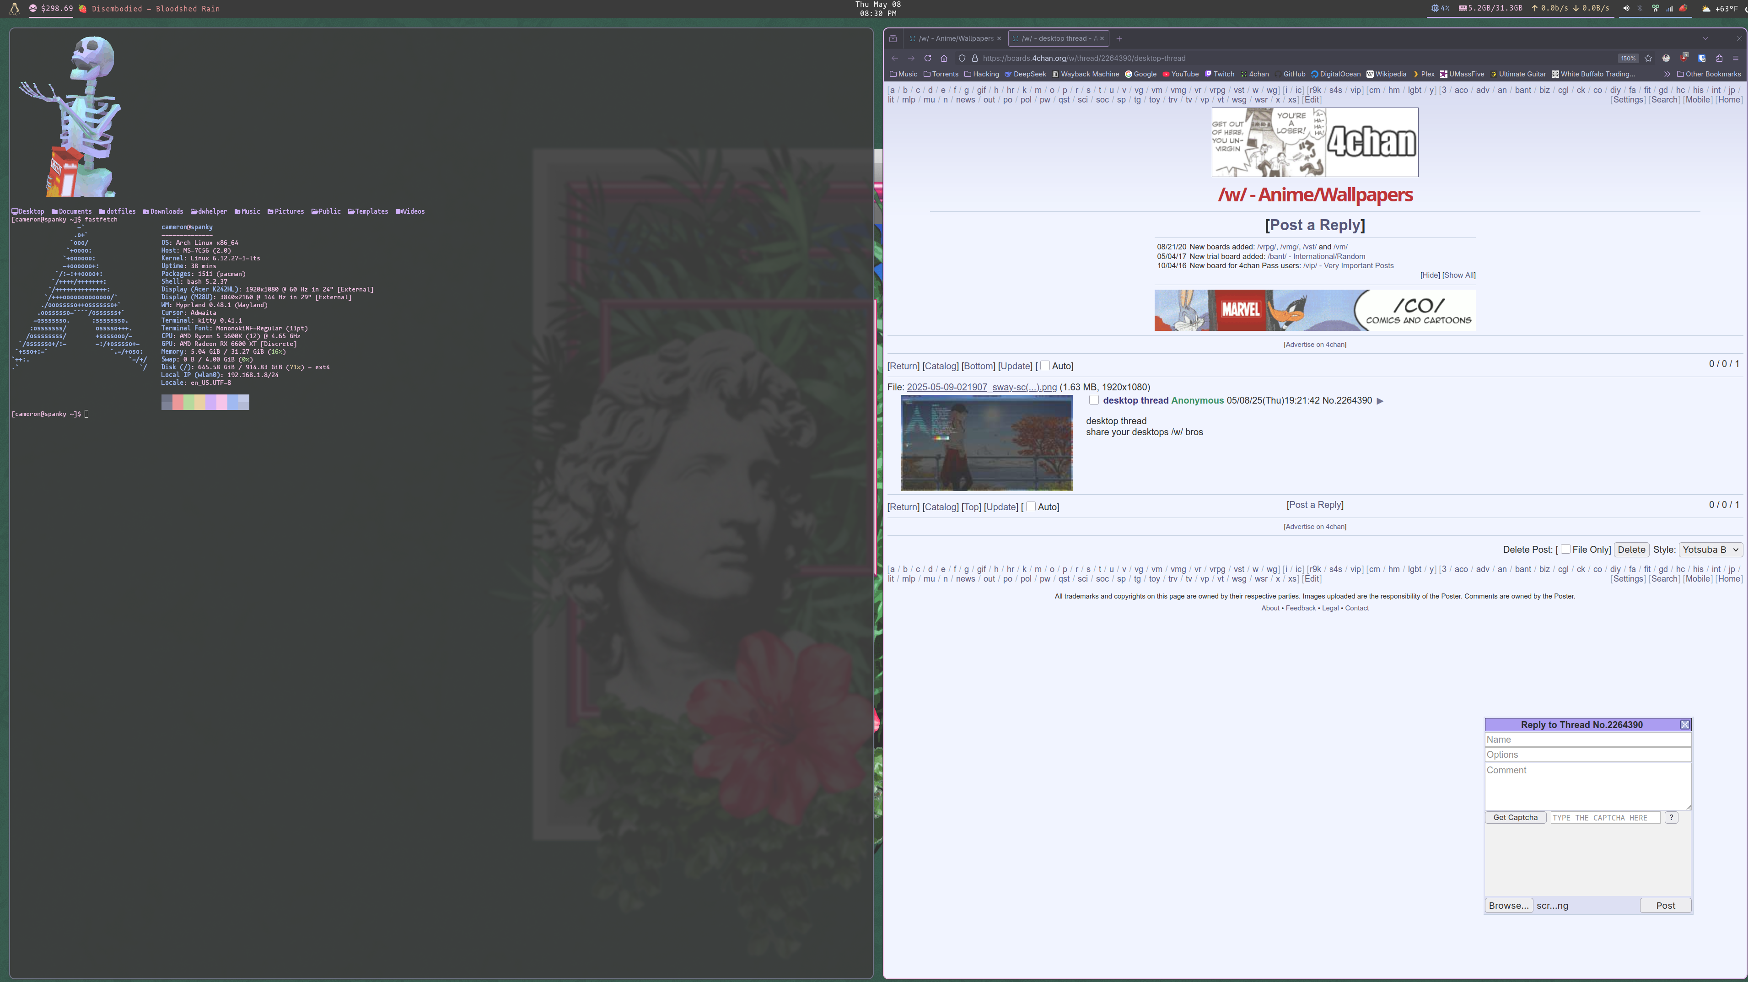Screen dimensions: 1748x982
Task: Open the uBlock Origin extension icon
Action: [1683, 58]
